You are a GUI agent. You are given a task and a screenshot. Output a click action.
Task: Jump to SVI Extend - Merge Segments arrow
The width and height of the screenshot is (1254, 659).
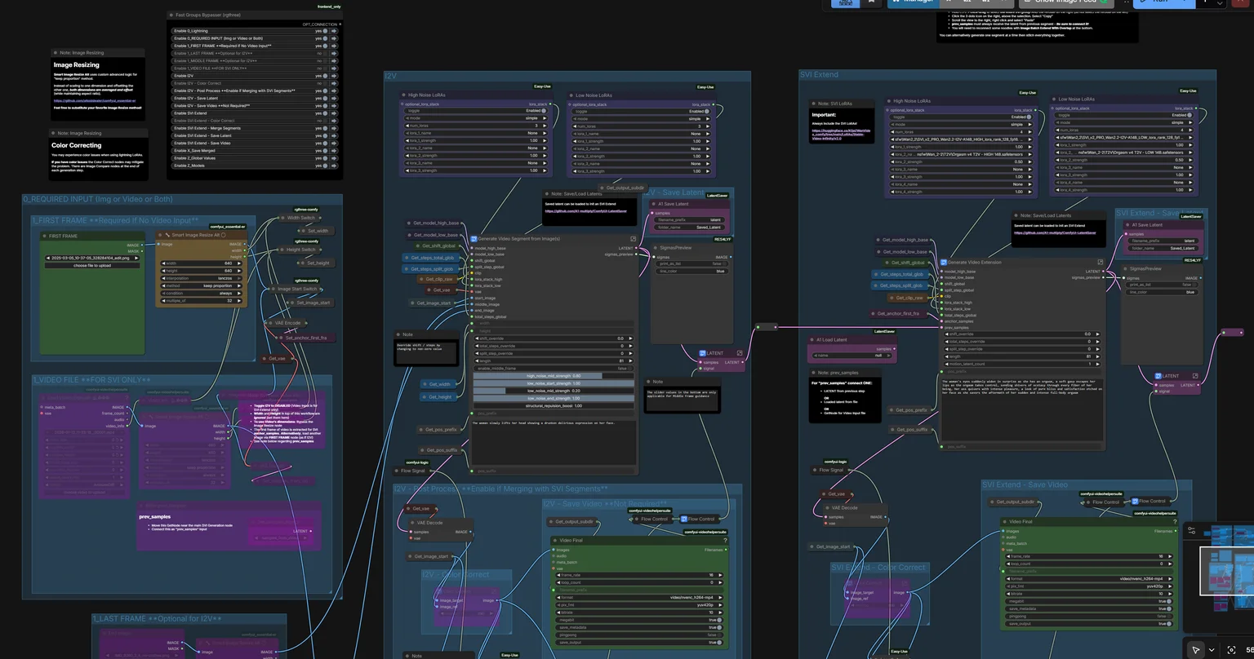click(334, 128)
